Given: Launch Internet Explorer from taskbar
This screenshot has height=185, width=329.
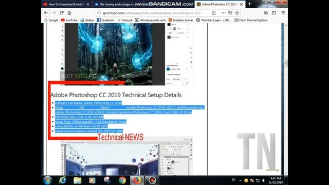Looking at the screenshot, I should (62, 180).
